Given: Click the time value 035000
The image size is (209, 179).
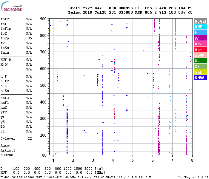Looking at the screenshot, I should pyautogui.click(x=126, y=13).
